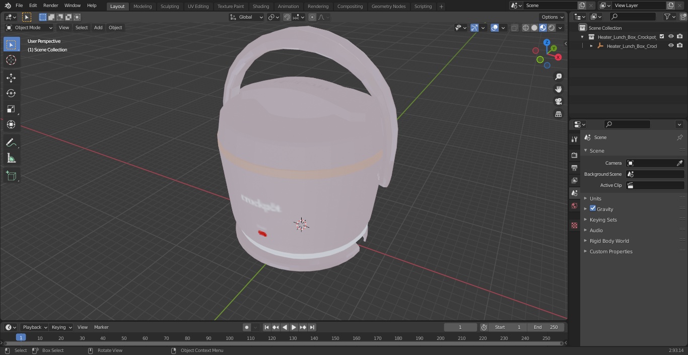Viewport: 688px width, 355px height.
Task: Toggle camera view icon
Action: 558,102
